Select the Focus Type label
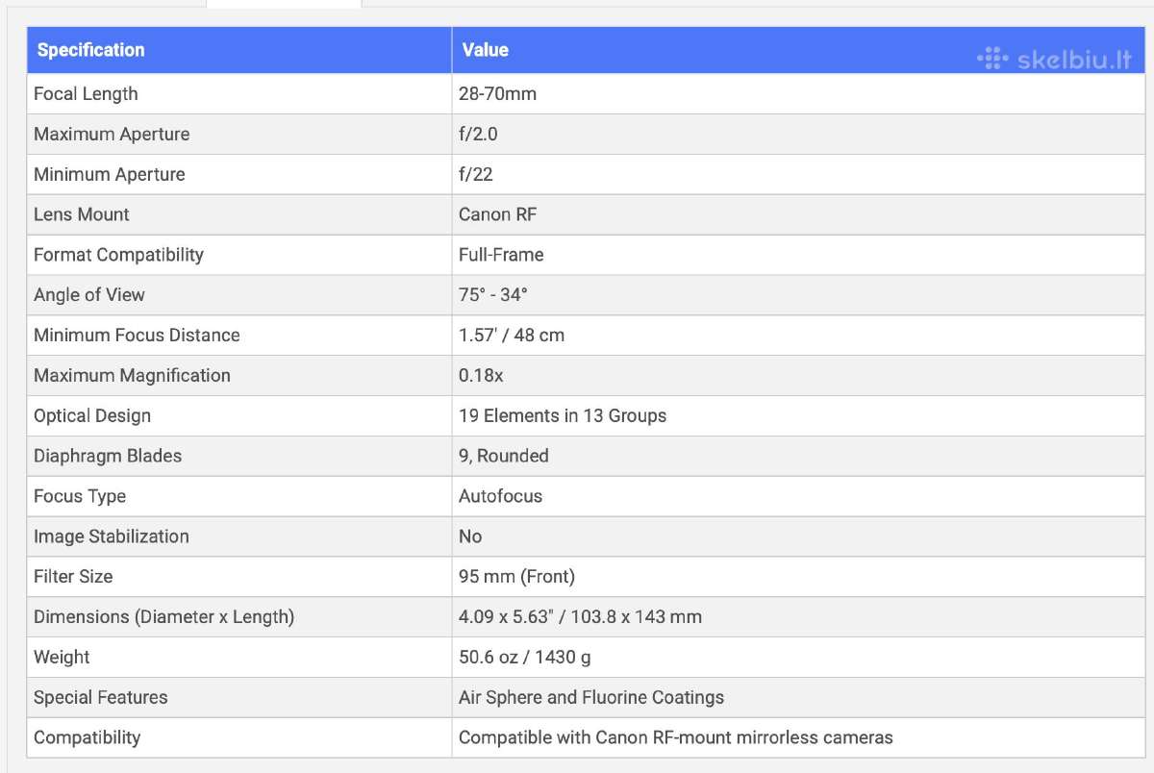The height and width of the screenshot is (773, 1154). (x=80, y=497)
